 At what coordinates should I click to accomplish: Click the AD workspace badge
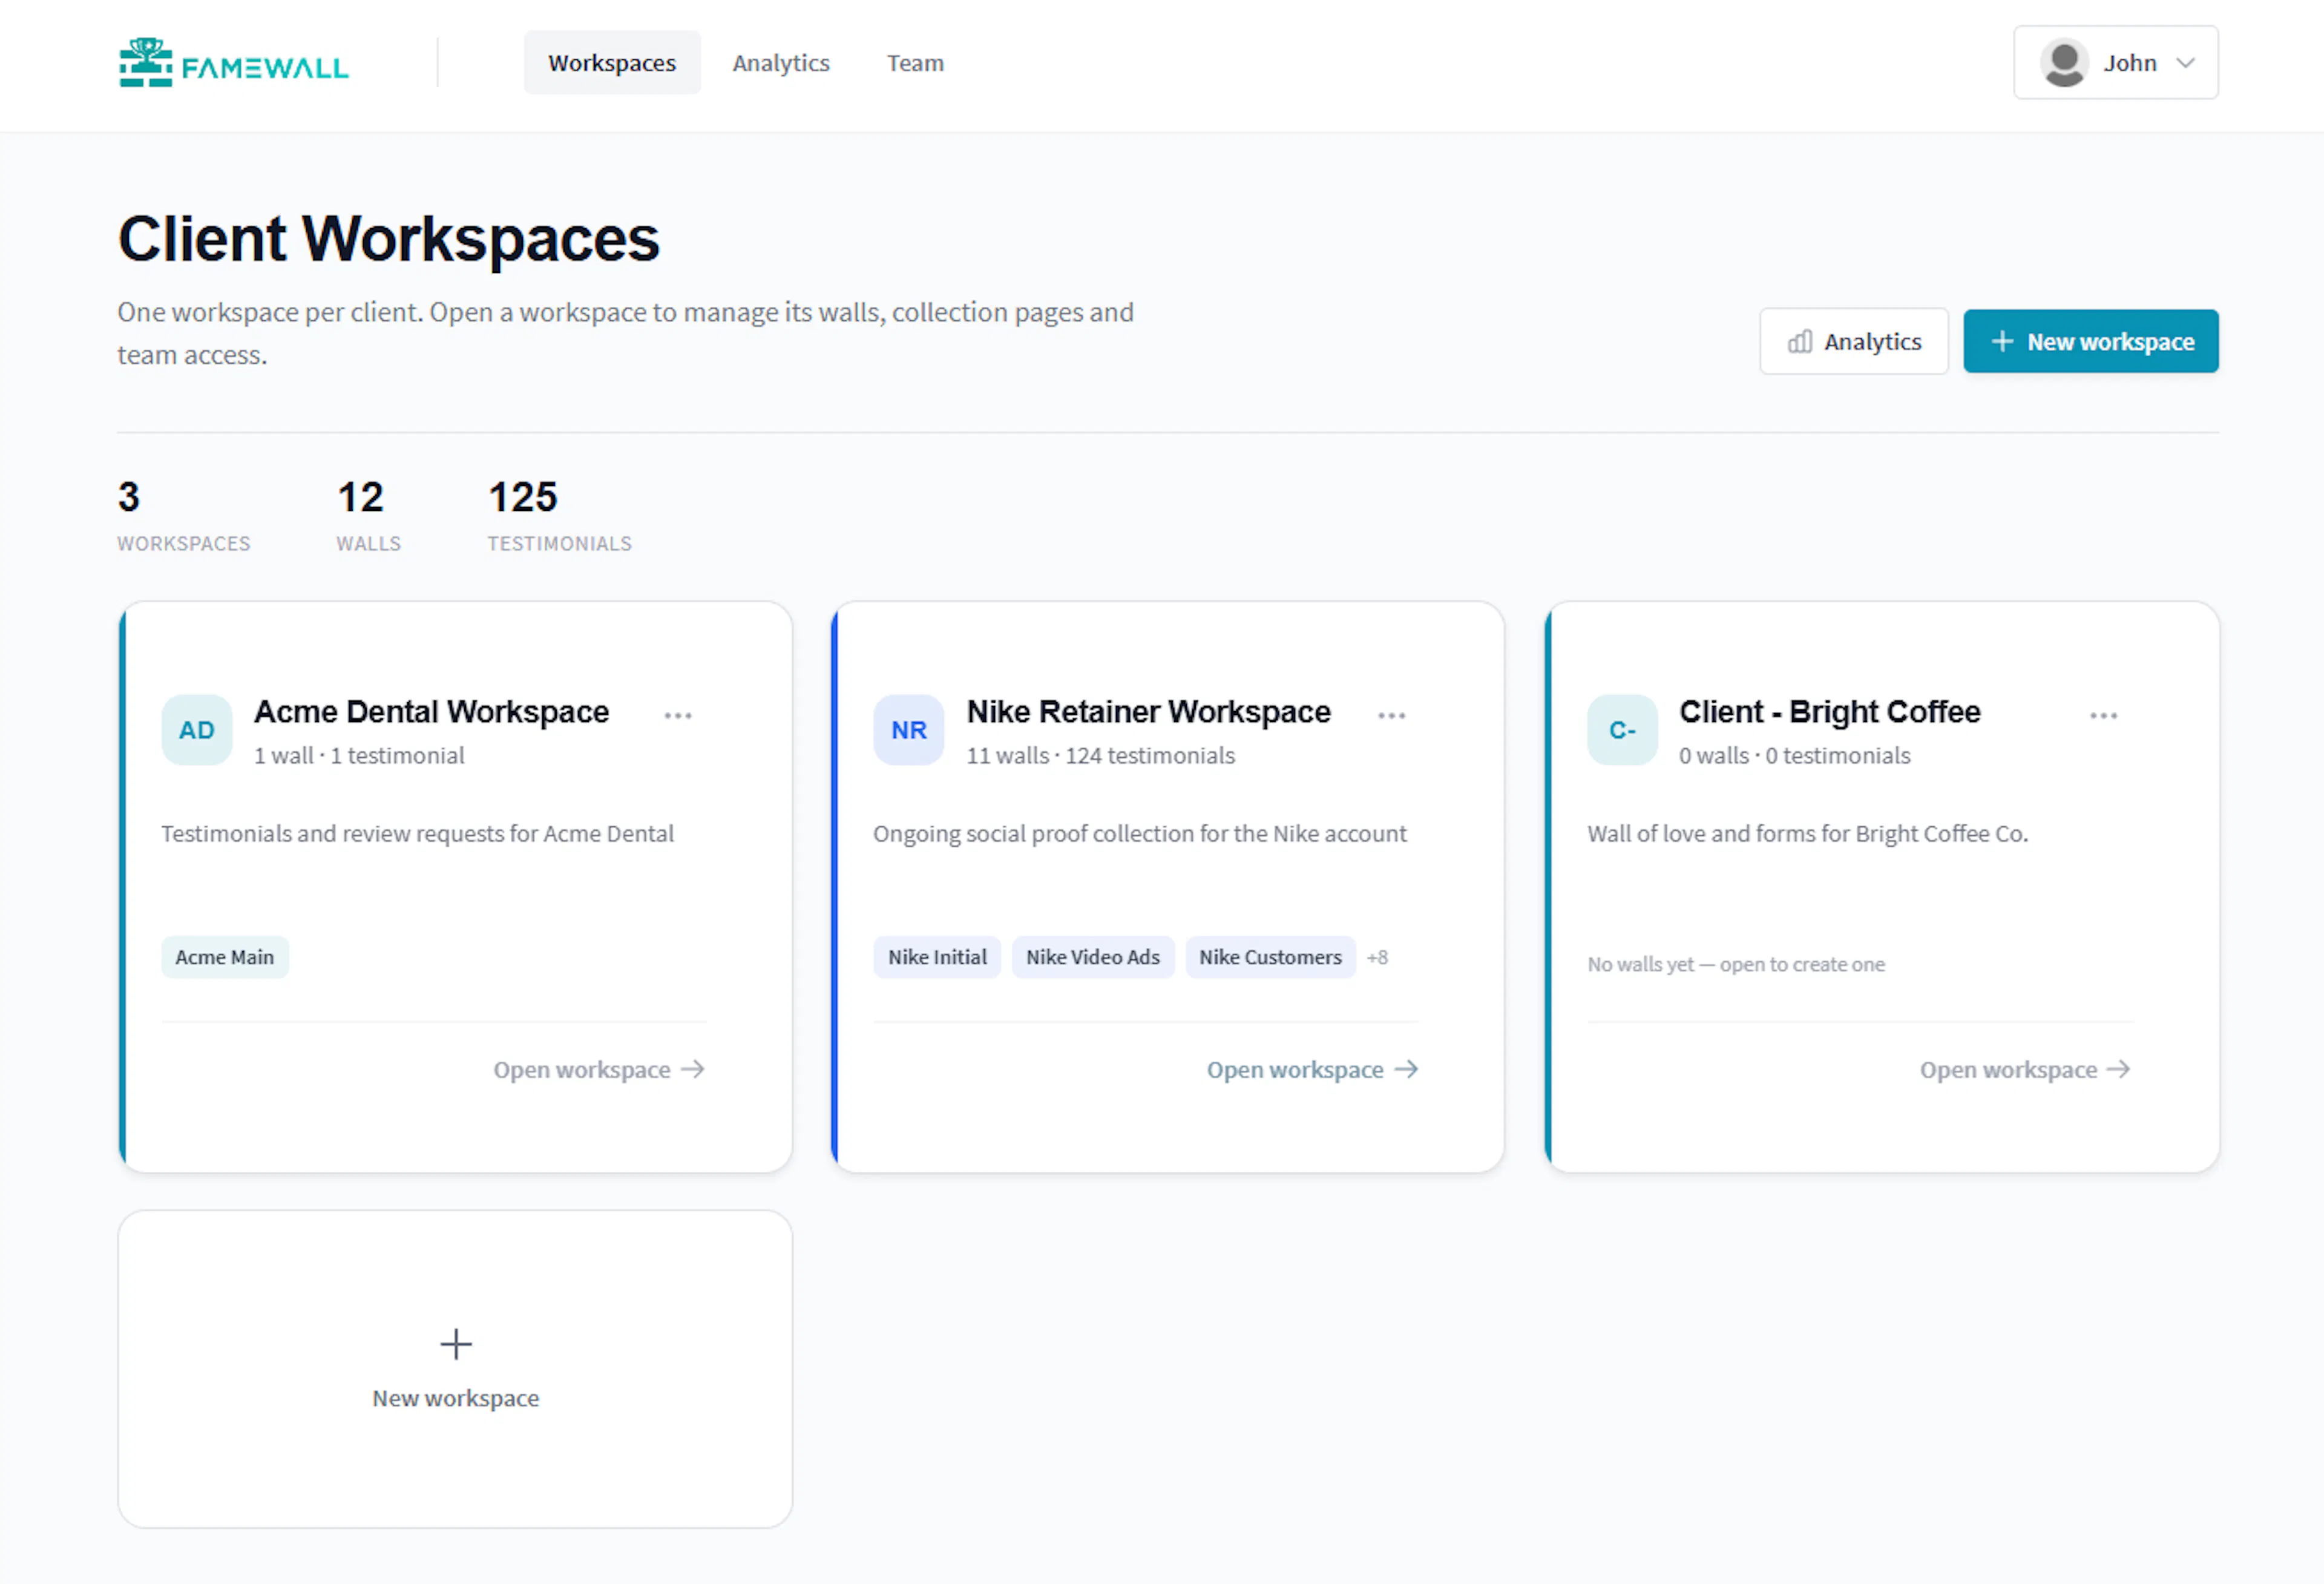pyautogui.click(x=197, y=731)
